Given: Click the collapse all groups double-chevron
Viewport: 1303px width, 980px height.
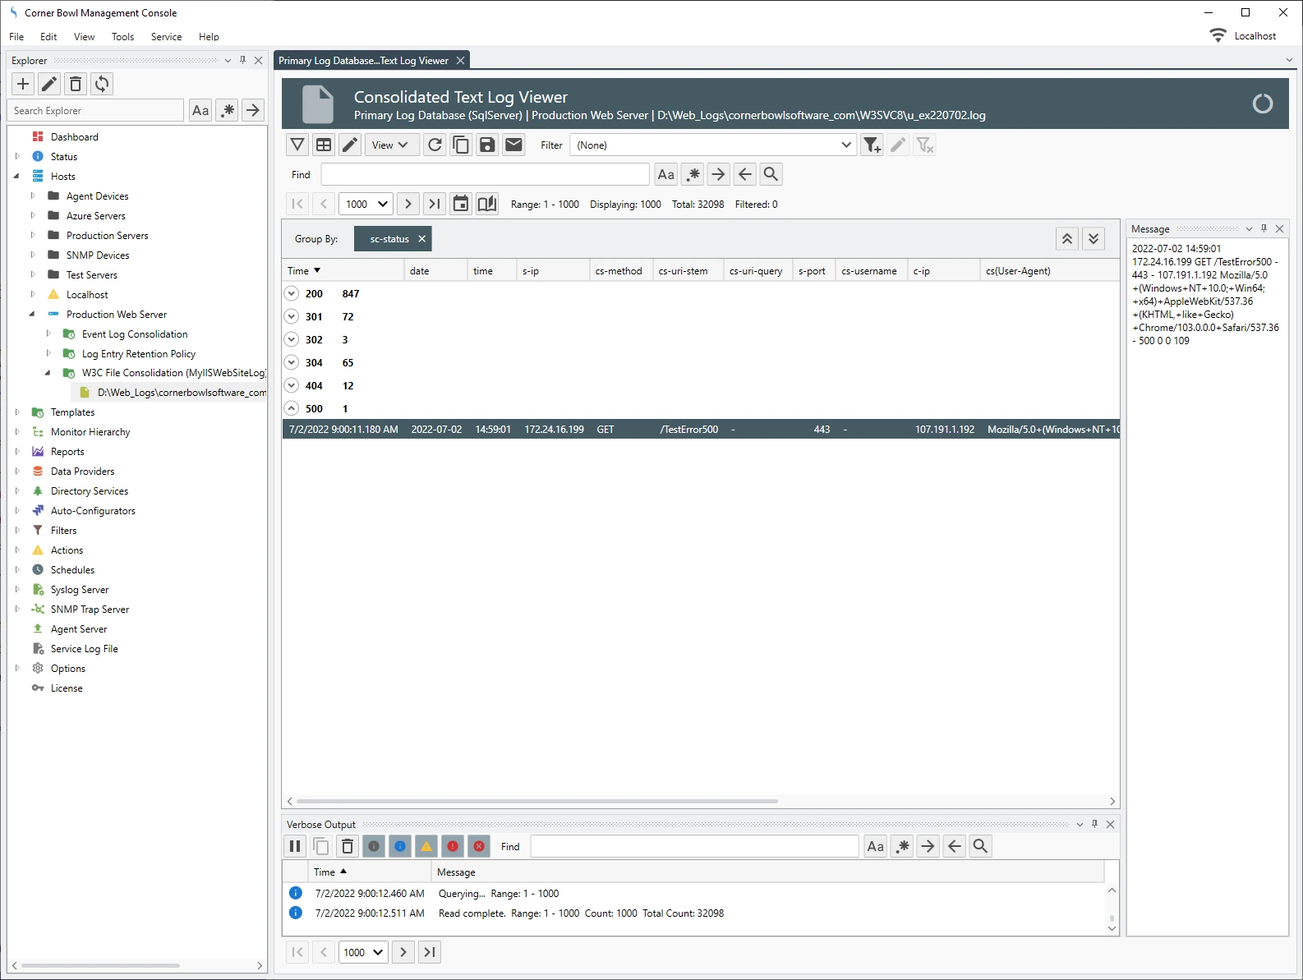Looking at the screenshot, I should tap(1066, 239).
